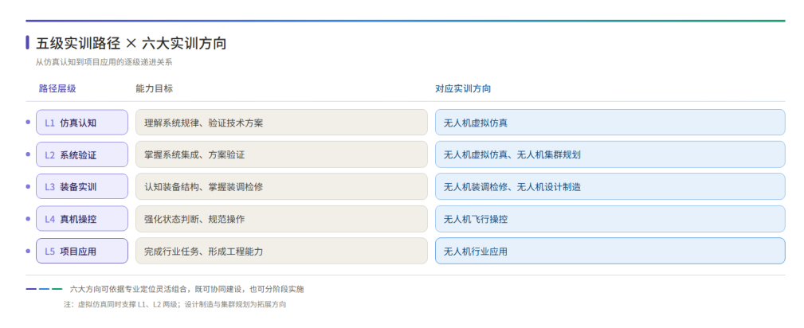Click the L1 仿真认知 level card

82,123
